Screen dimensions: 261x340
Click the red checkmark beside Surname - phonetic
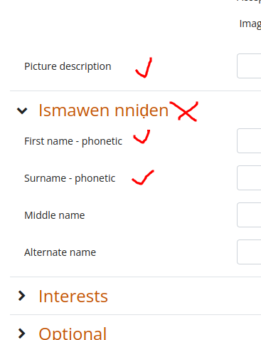click(143, 177)
